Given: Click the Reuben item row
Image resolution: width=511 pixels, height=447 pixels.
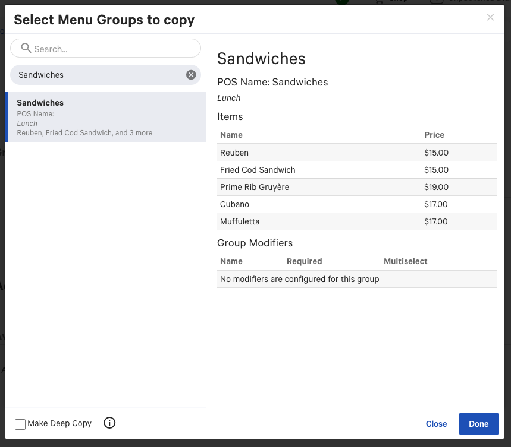Looking at the screenshot, I should [357, 153].
